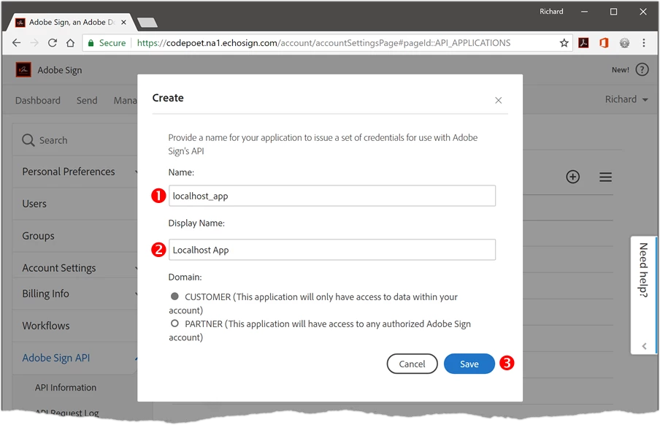Bookmark this page with the star icon
The width and height of the screenshot is (660, 425).
(x=564, y=43)
